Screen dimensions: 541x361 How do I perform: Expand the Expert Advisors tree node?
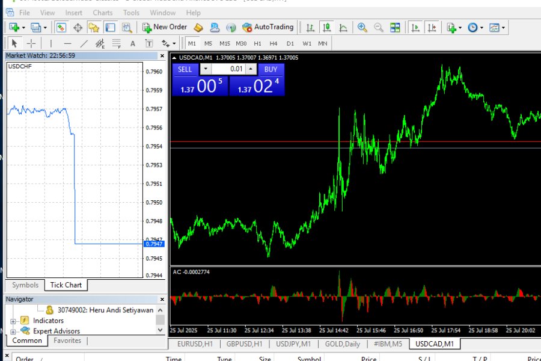(13, 331)
